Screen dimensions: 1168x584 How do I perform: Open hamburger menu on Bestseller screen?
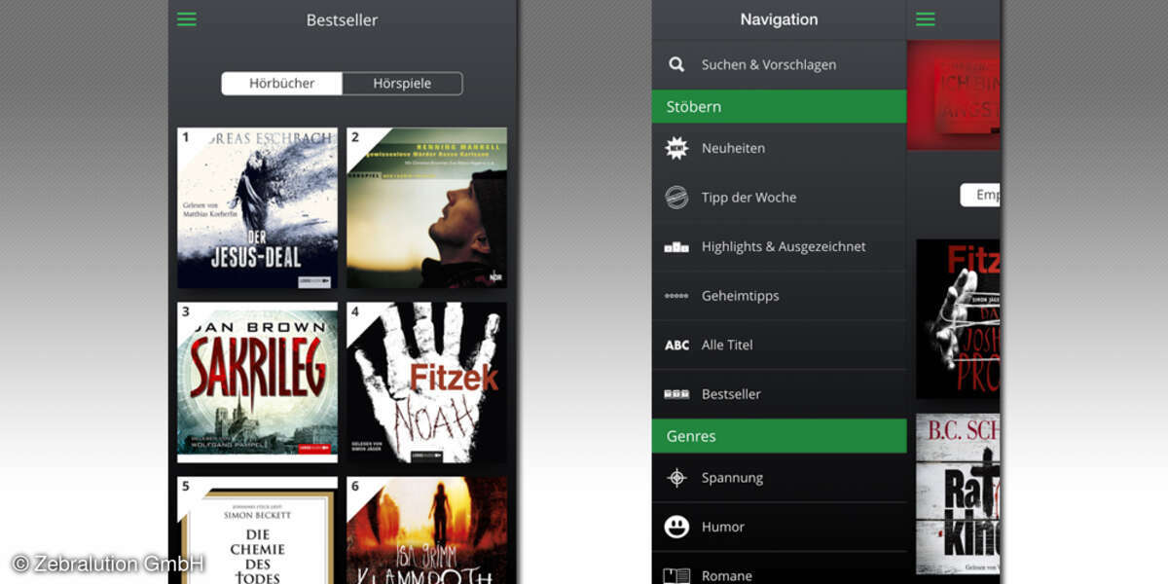[x=187, y=19]
